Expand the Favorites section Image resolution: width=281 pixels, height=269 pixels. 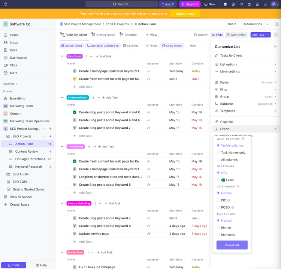(10, 84)
